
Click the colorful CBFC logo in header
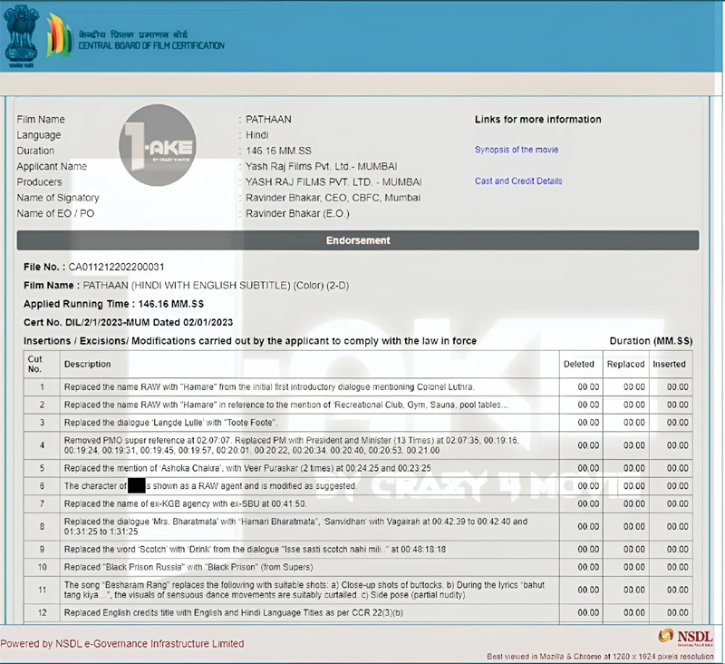point(59,36)
